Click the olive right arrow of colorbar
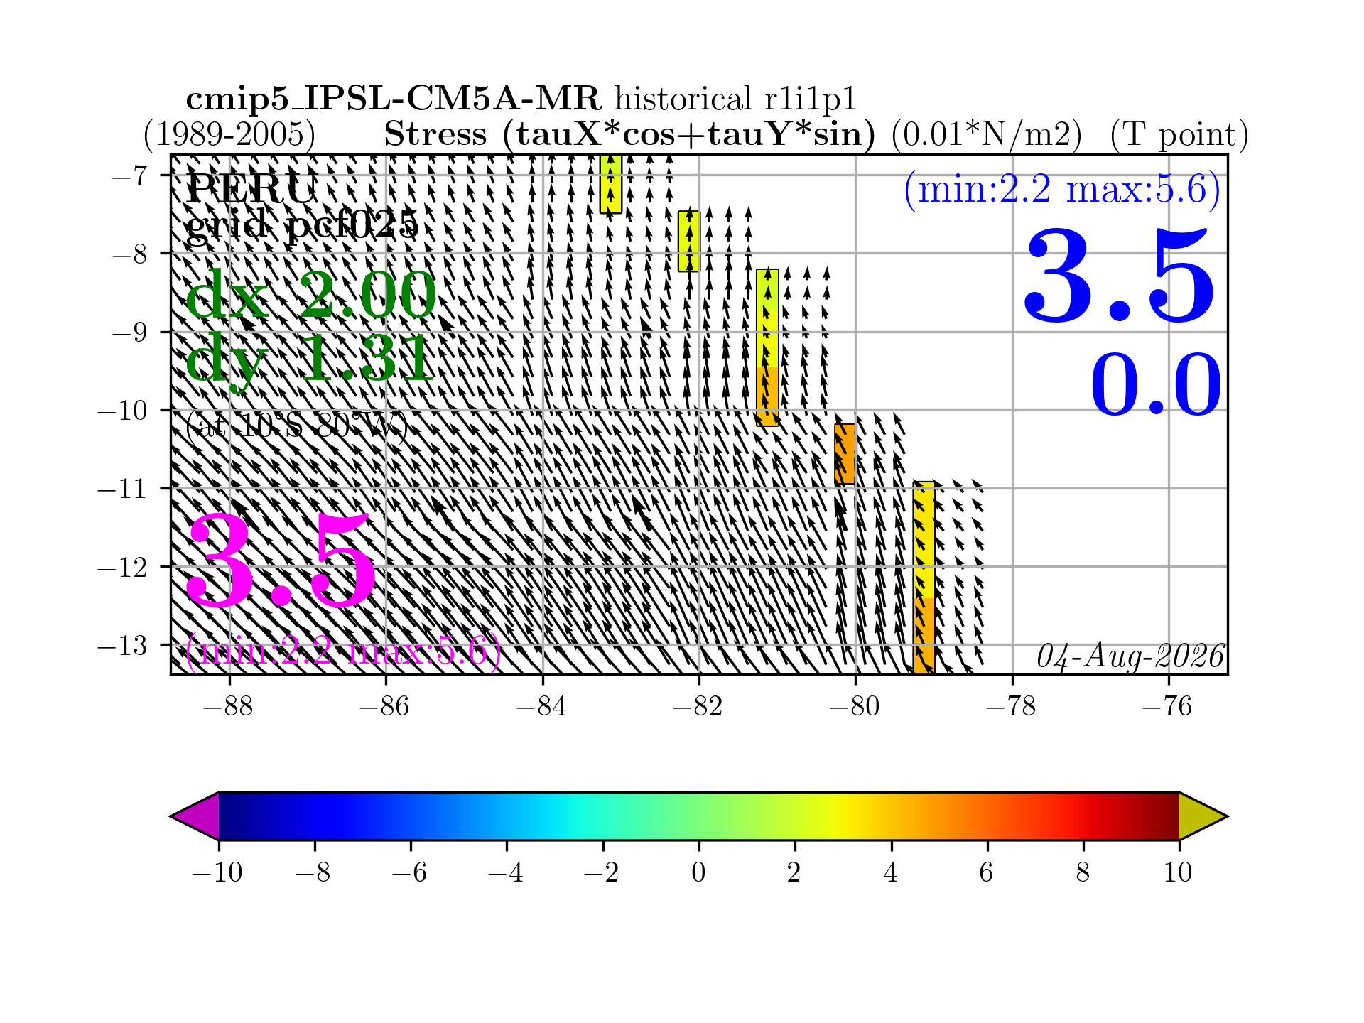 tap(1203, 816)
